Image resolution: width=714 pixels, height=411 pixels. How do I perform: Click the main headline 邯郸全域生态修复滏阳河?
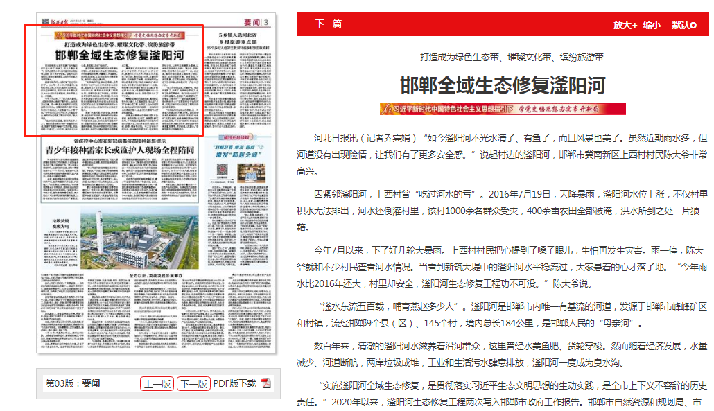point(503,86)
